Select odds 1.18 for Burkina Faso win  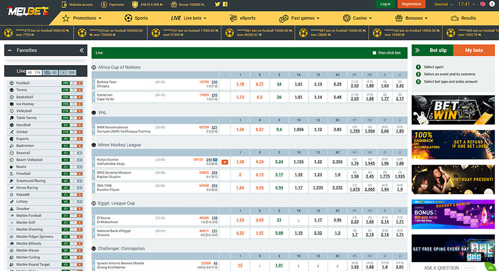click(240, 84)
